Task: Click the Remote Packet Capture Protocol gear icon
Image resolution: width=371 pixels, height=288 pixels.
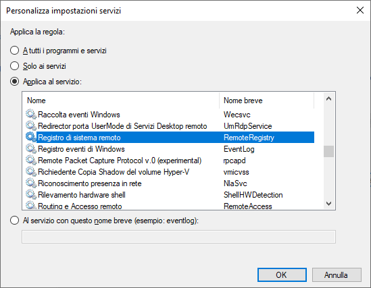Action: tap(31, 161)
